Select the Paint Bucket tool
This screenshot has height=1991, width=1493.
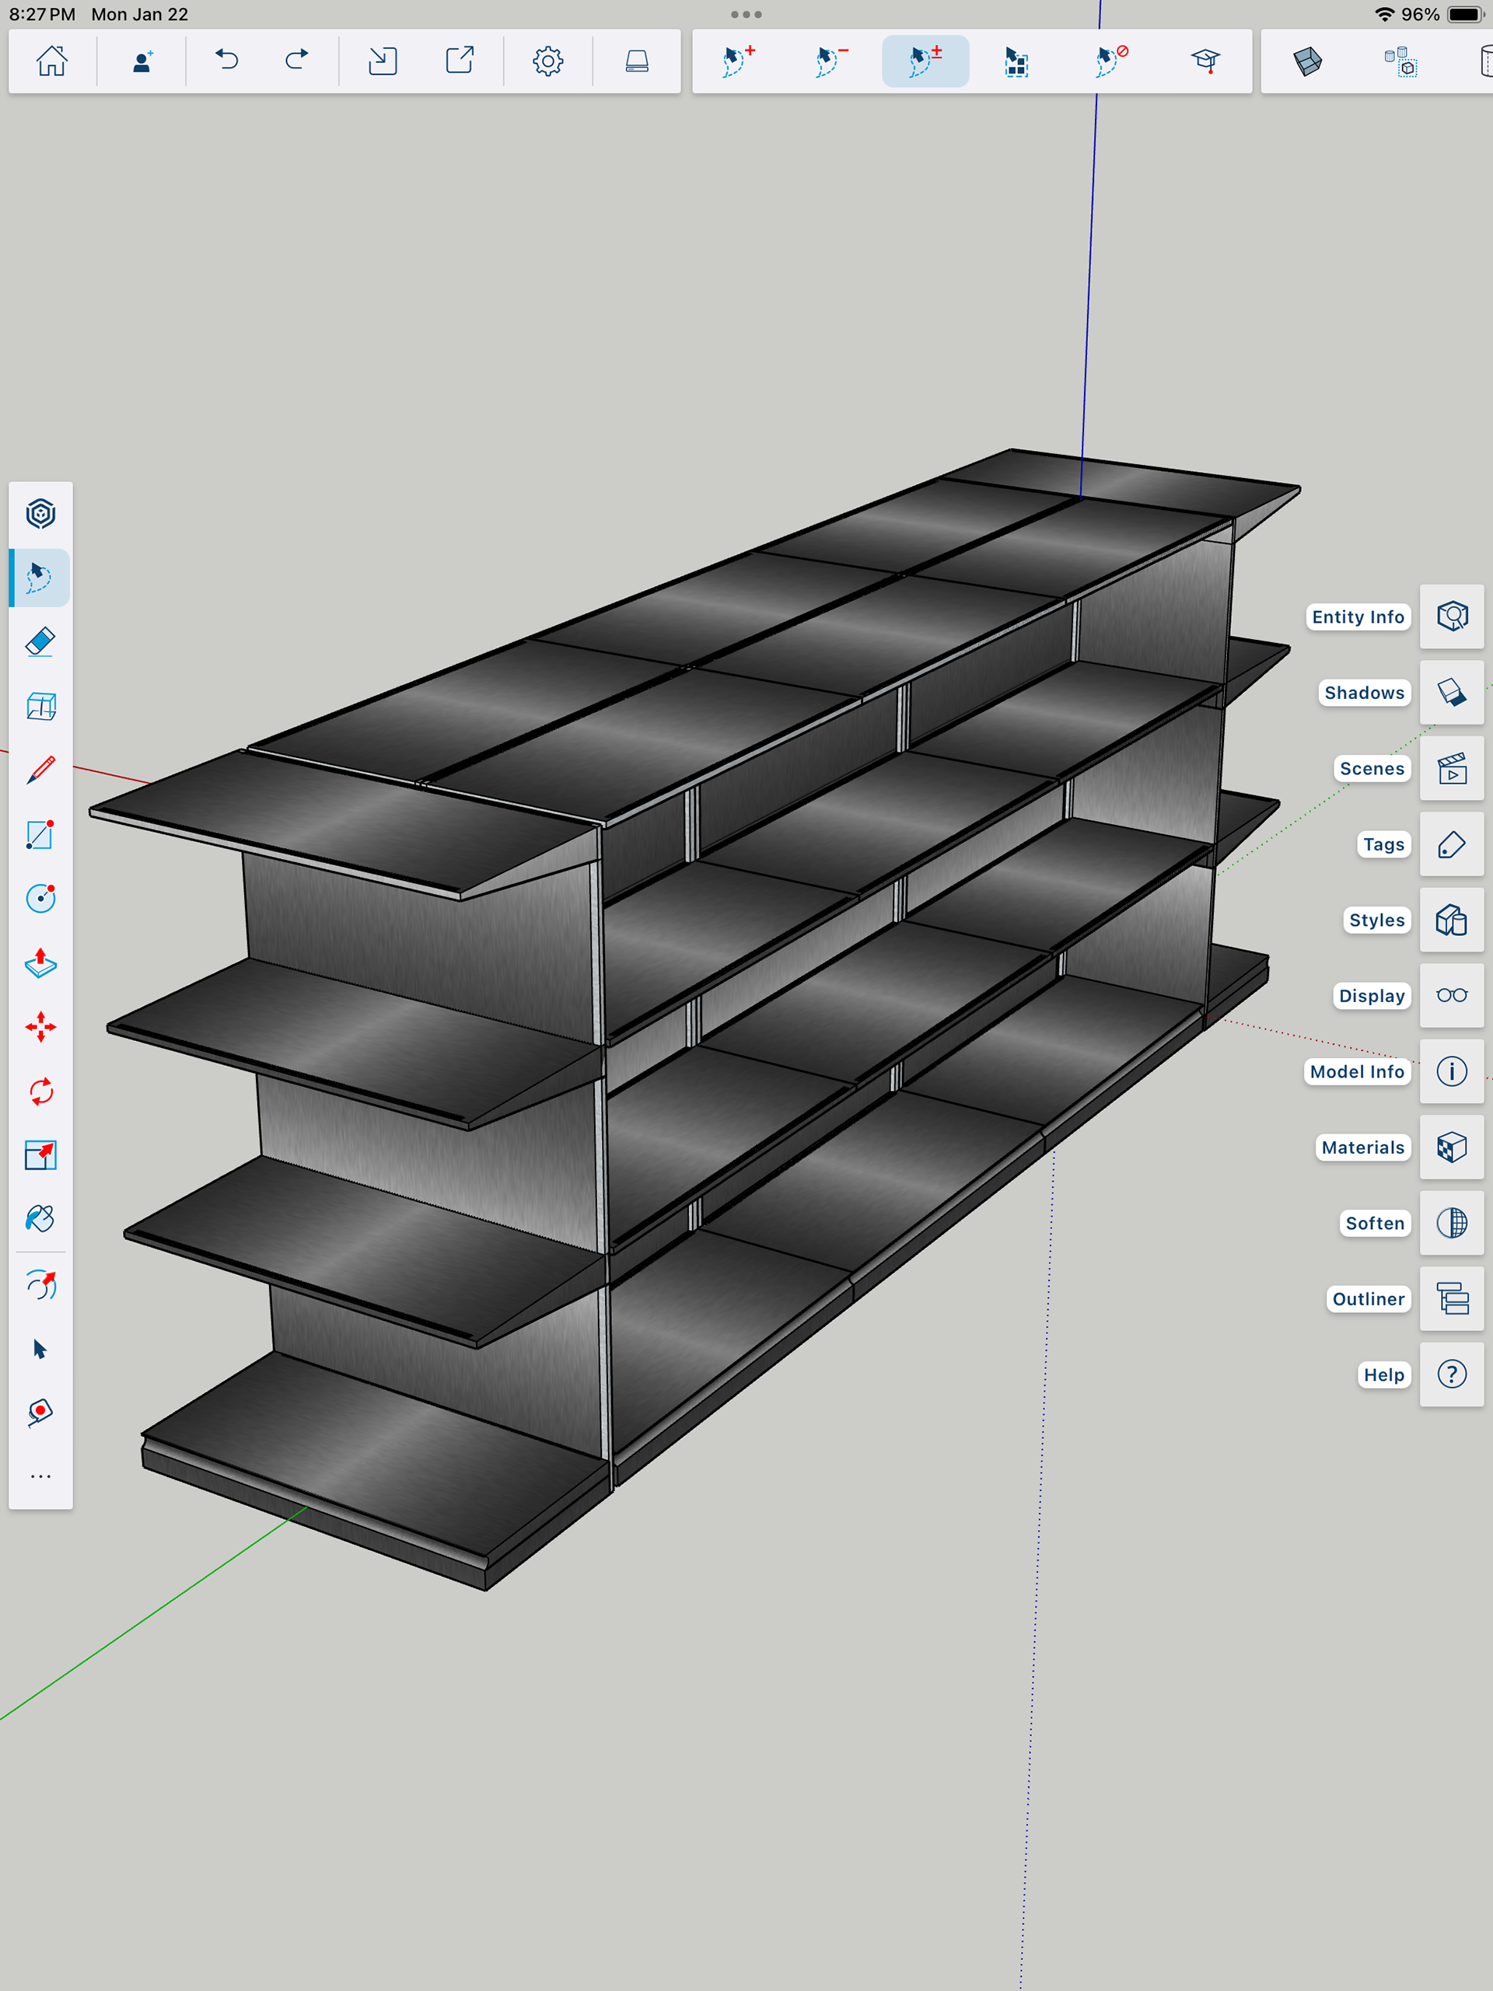pyautogui.click(x=40, y=1219)
